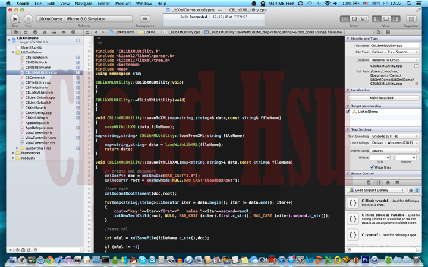428x267 pixels.
Task: Open the Product menu
Action: point(123,4)
